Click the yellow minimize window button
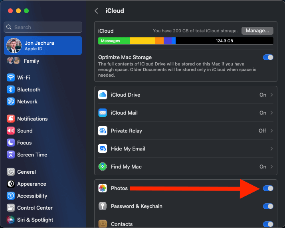285x228 pixels. click(18, 11)
